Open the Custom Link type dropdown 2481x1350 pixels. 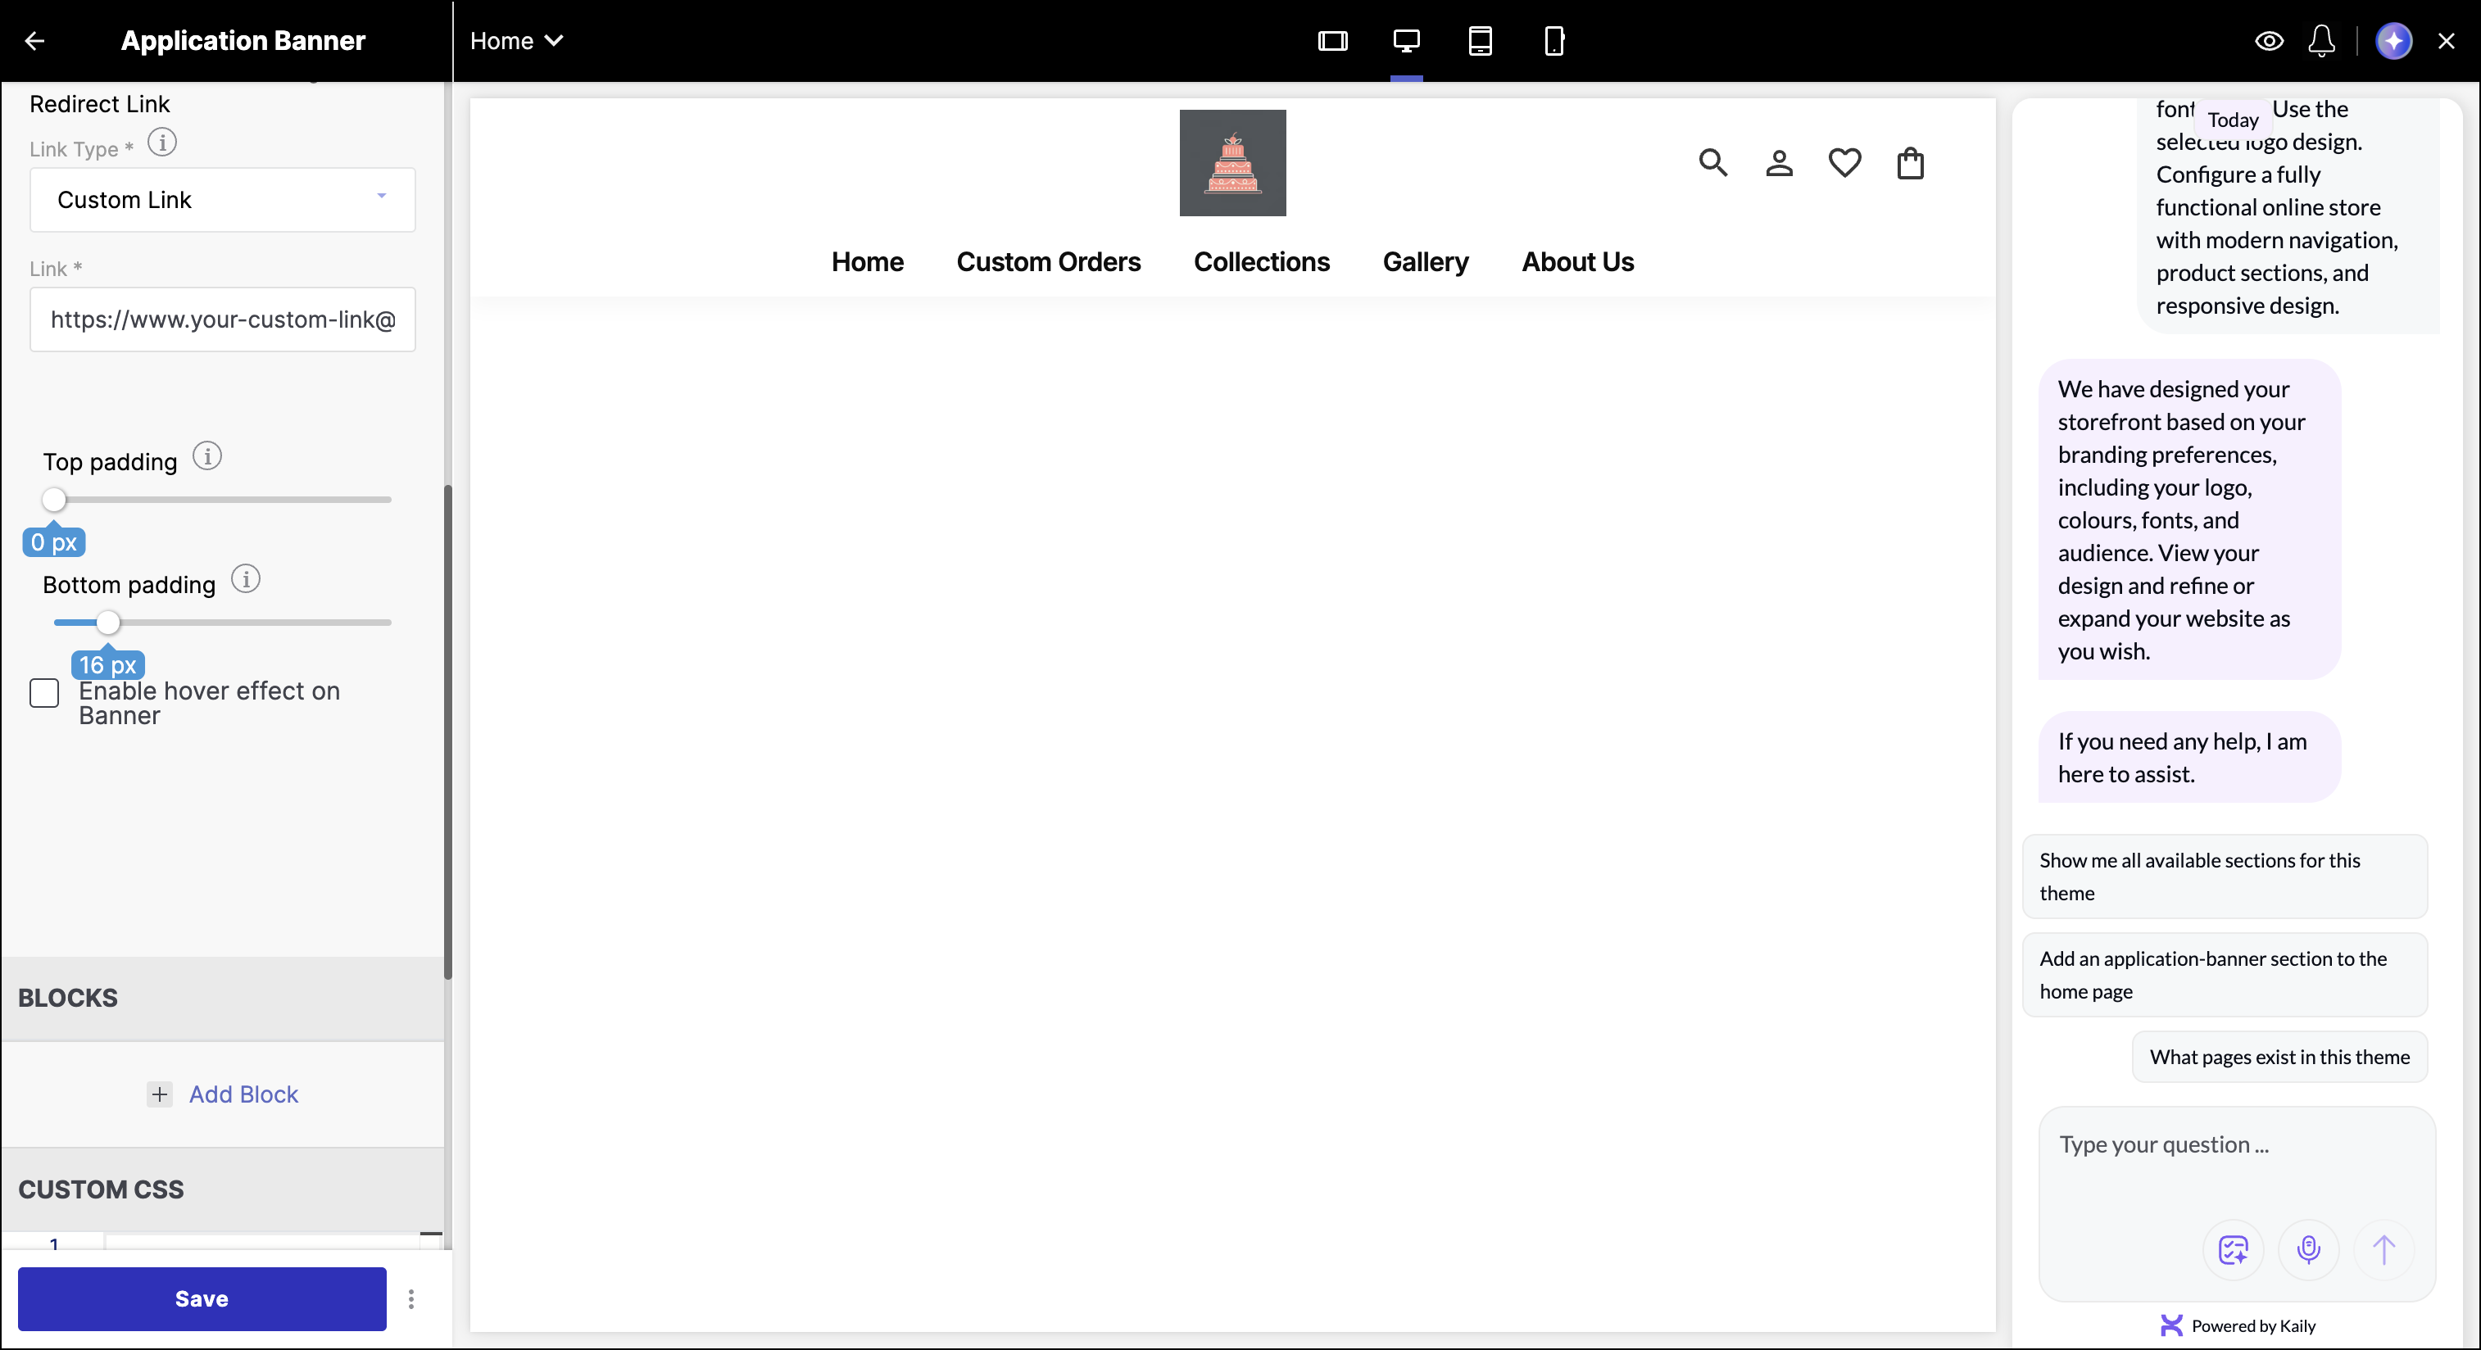[221, 200]
